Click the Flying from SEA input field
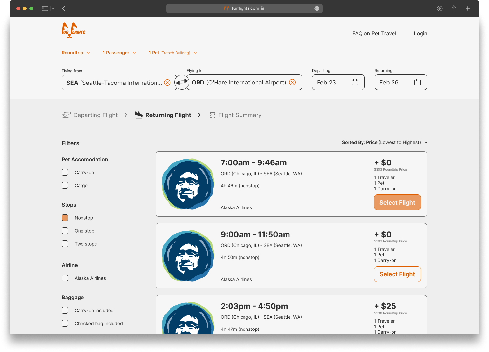Screen dimensions: 489x352 [x=119, y=83]
